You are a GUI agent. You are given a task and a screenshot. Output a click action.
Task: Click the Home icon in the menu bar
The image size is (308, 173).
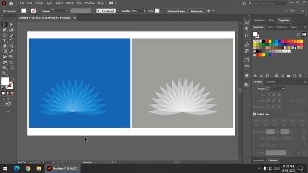coord(11,3)
